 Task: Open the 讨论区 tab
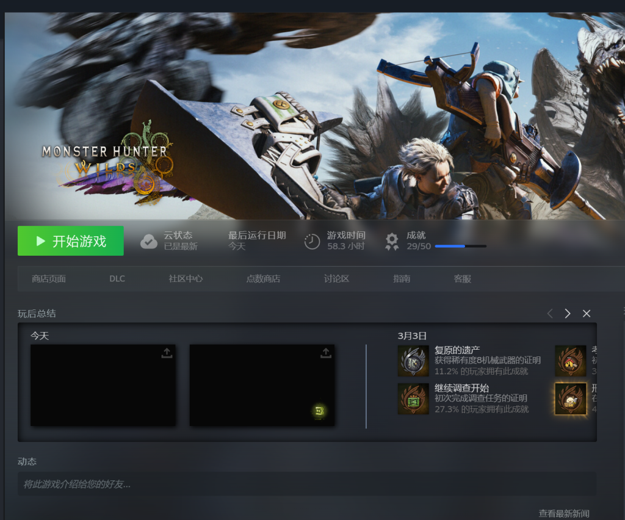(x=336, y=278)
